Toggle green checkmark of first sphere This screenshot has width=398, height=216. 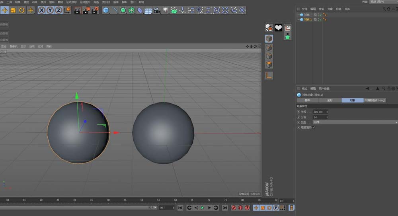click(x=320, y=15)
